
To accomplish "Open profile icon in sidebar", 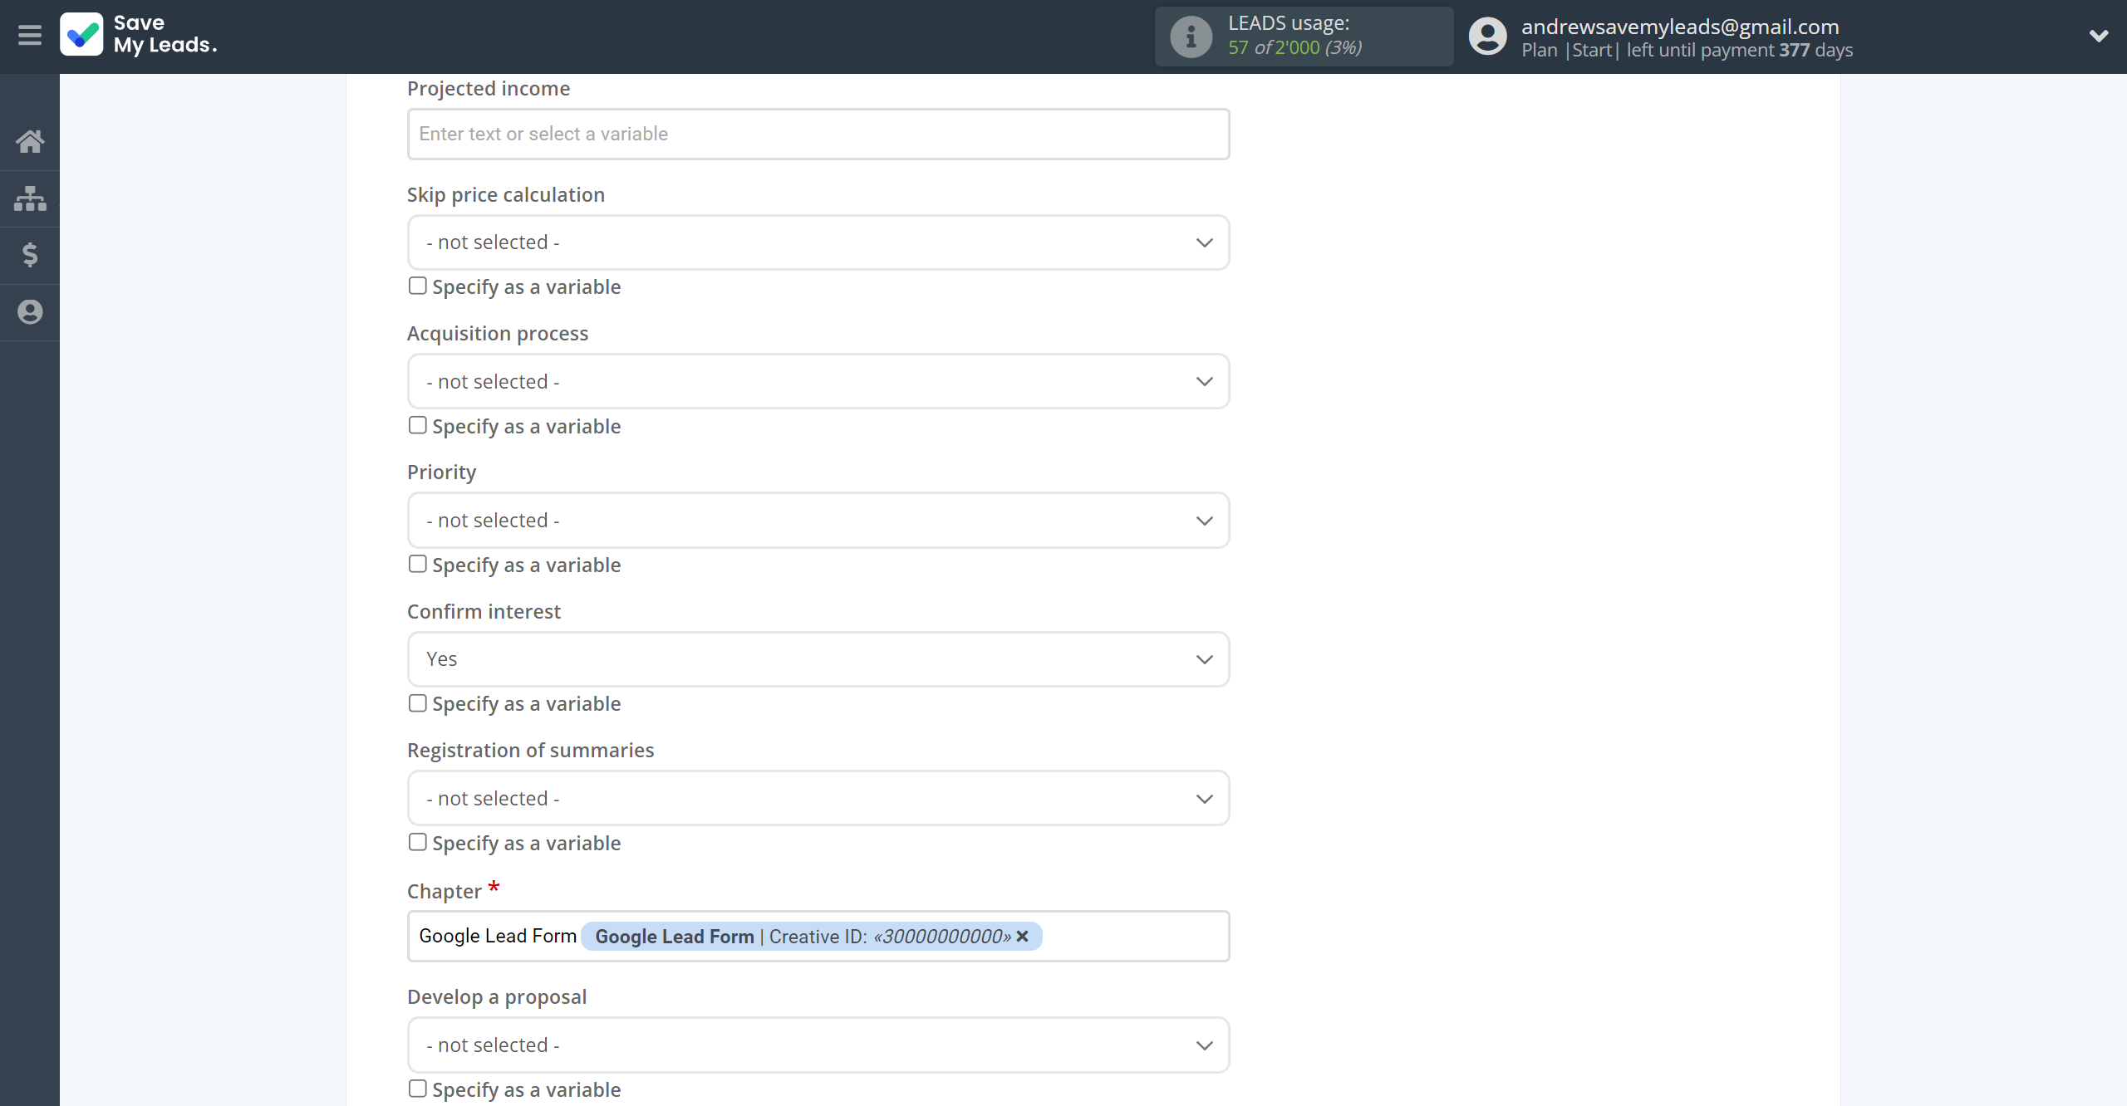I will (30, 312).
